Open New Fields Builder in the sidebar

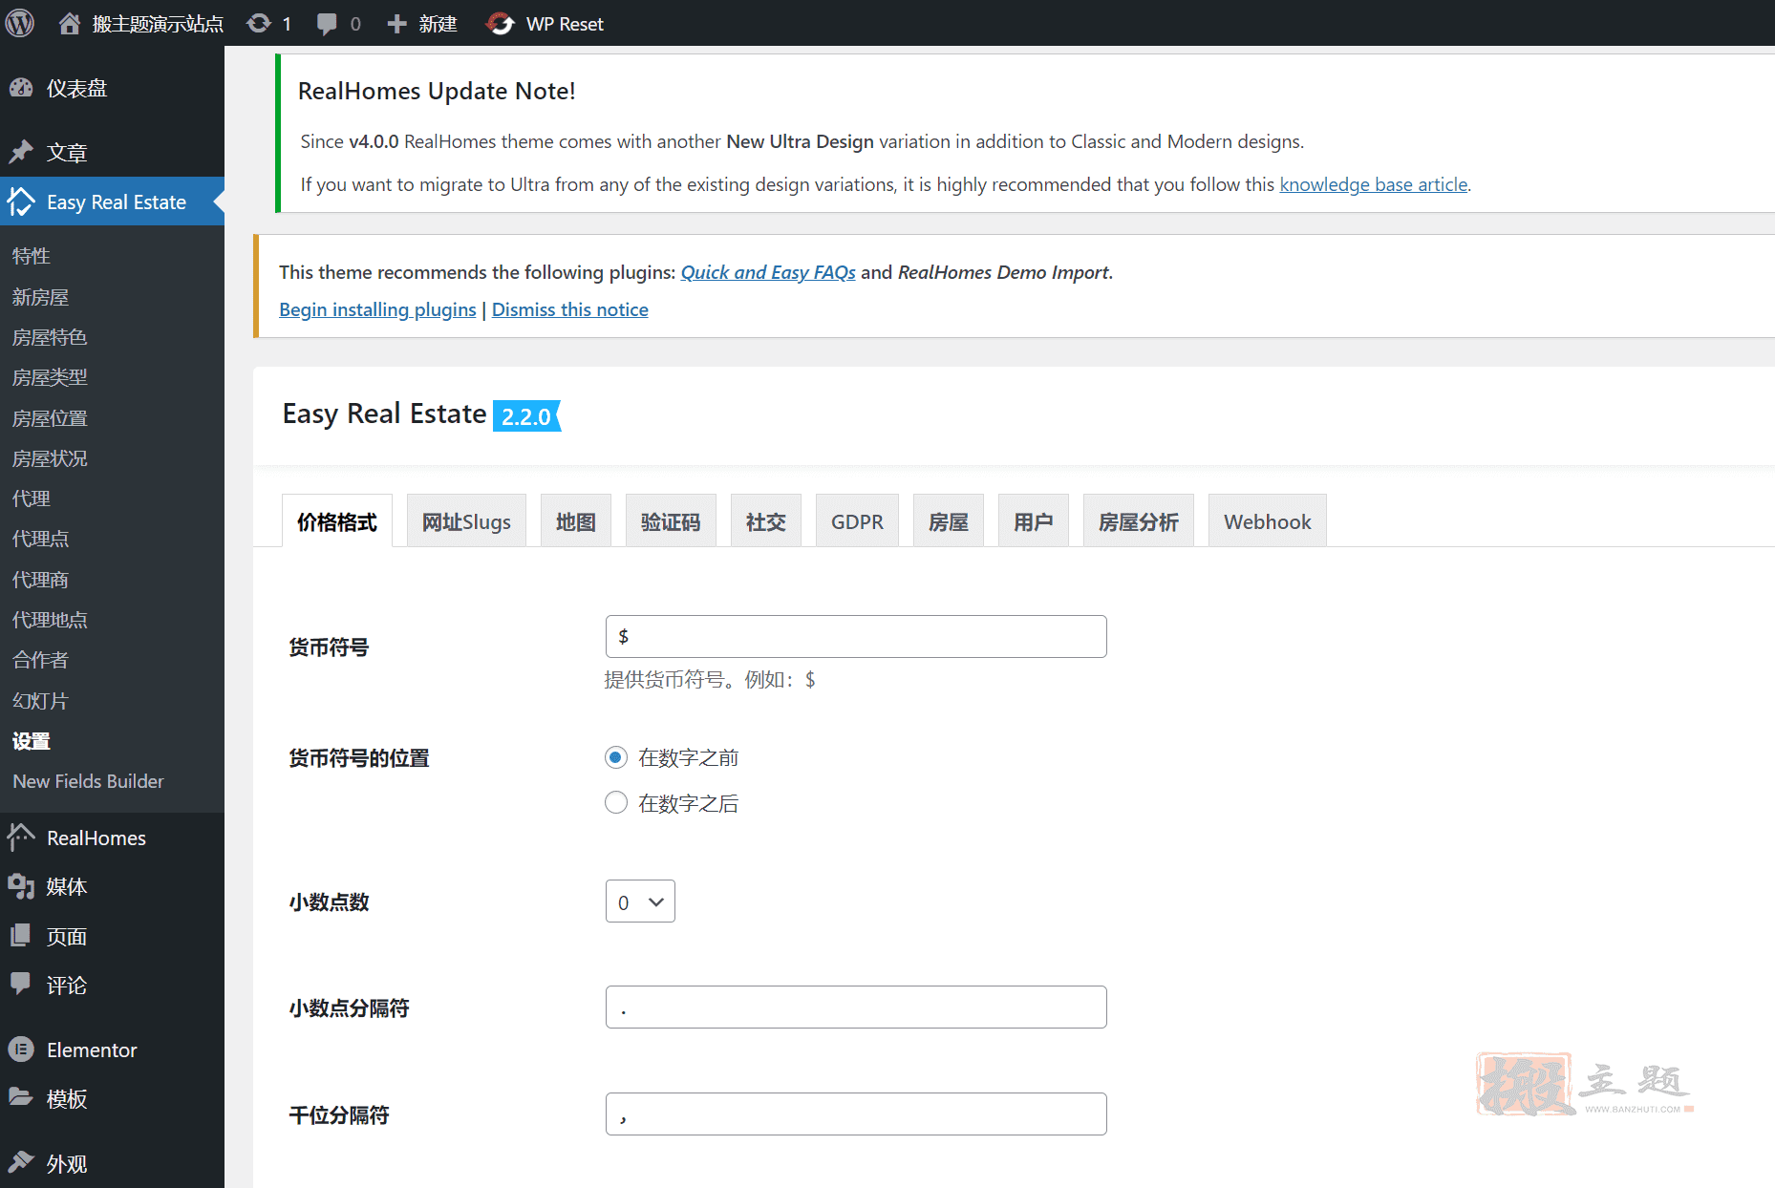[89, 781]
